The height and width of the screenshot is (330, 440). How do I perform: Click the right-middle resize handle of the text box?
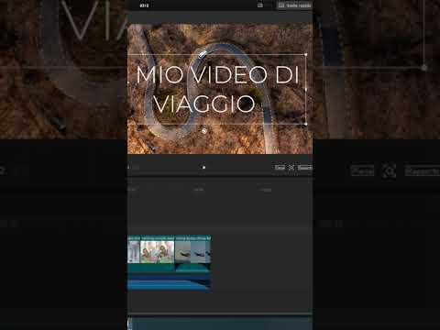click(x=306, y=89)
